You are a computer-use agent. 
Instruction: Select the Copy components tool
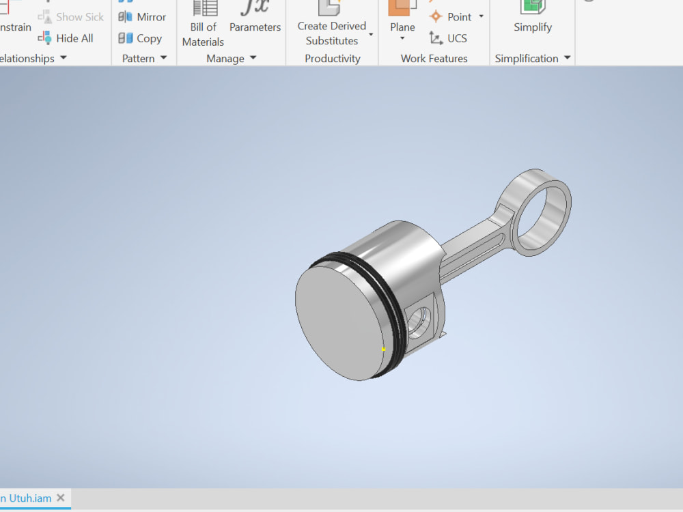pyautogui.click(x=141, y=38)
